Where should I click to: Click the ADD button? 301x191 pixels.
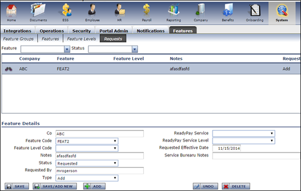[94, 186]
